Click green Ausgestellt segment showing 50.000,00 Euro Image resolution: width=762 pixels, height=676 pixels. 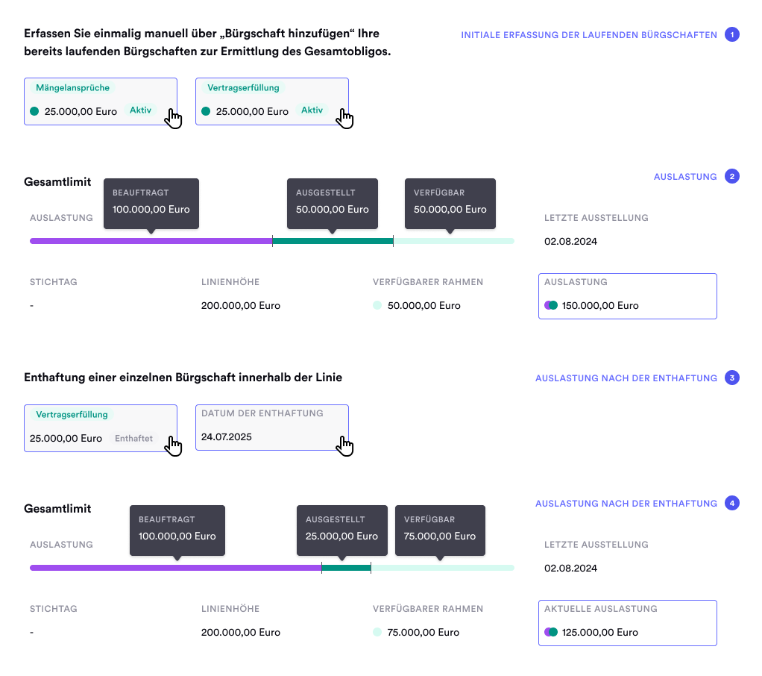(333, 241)
